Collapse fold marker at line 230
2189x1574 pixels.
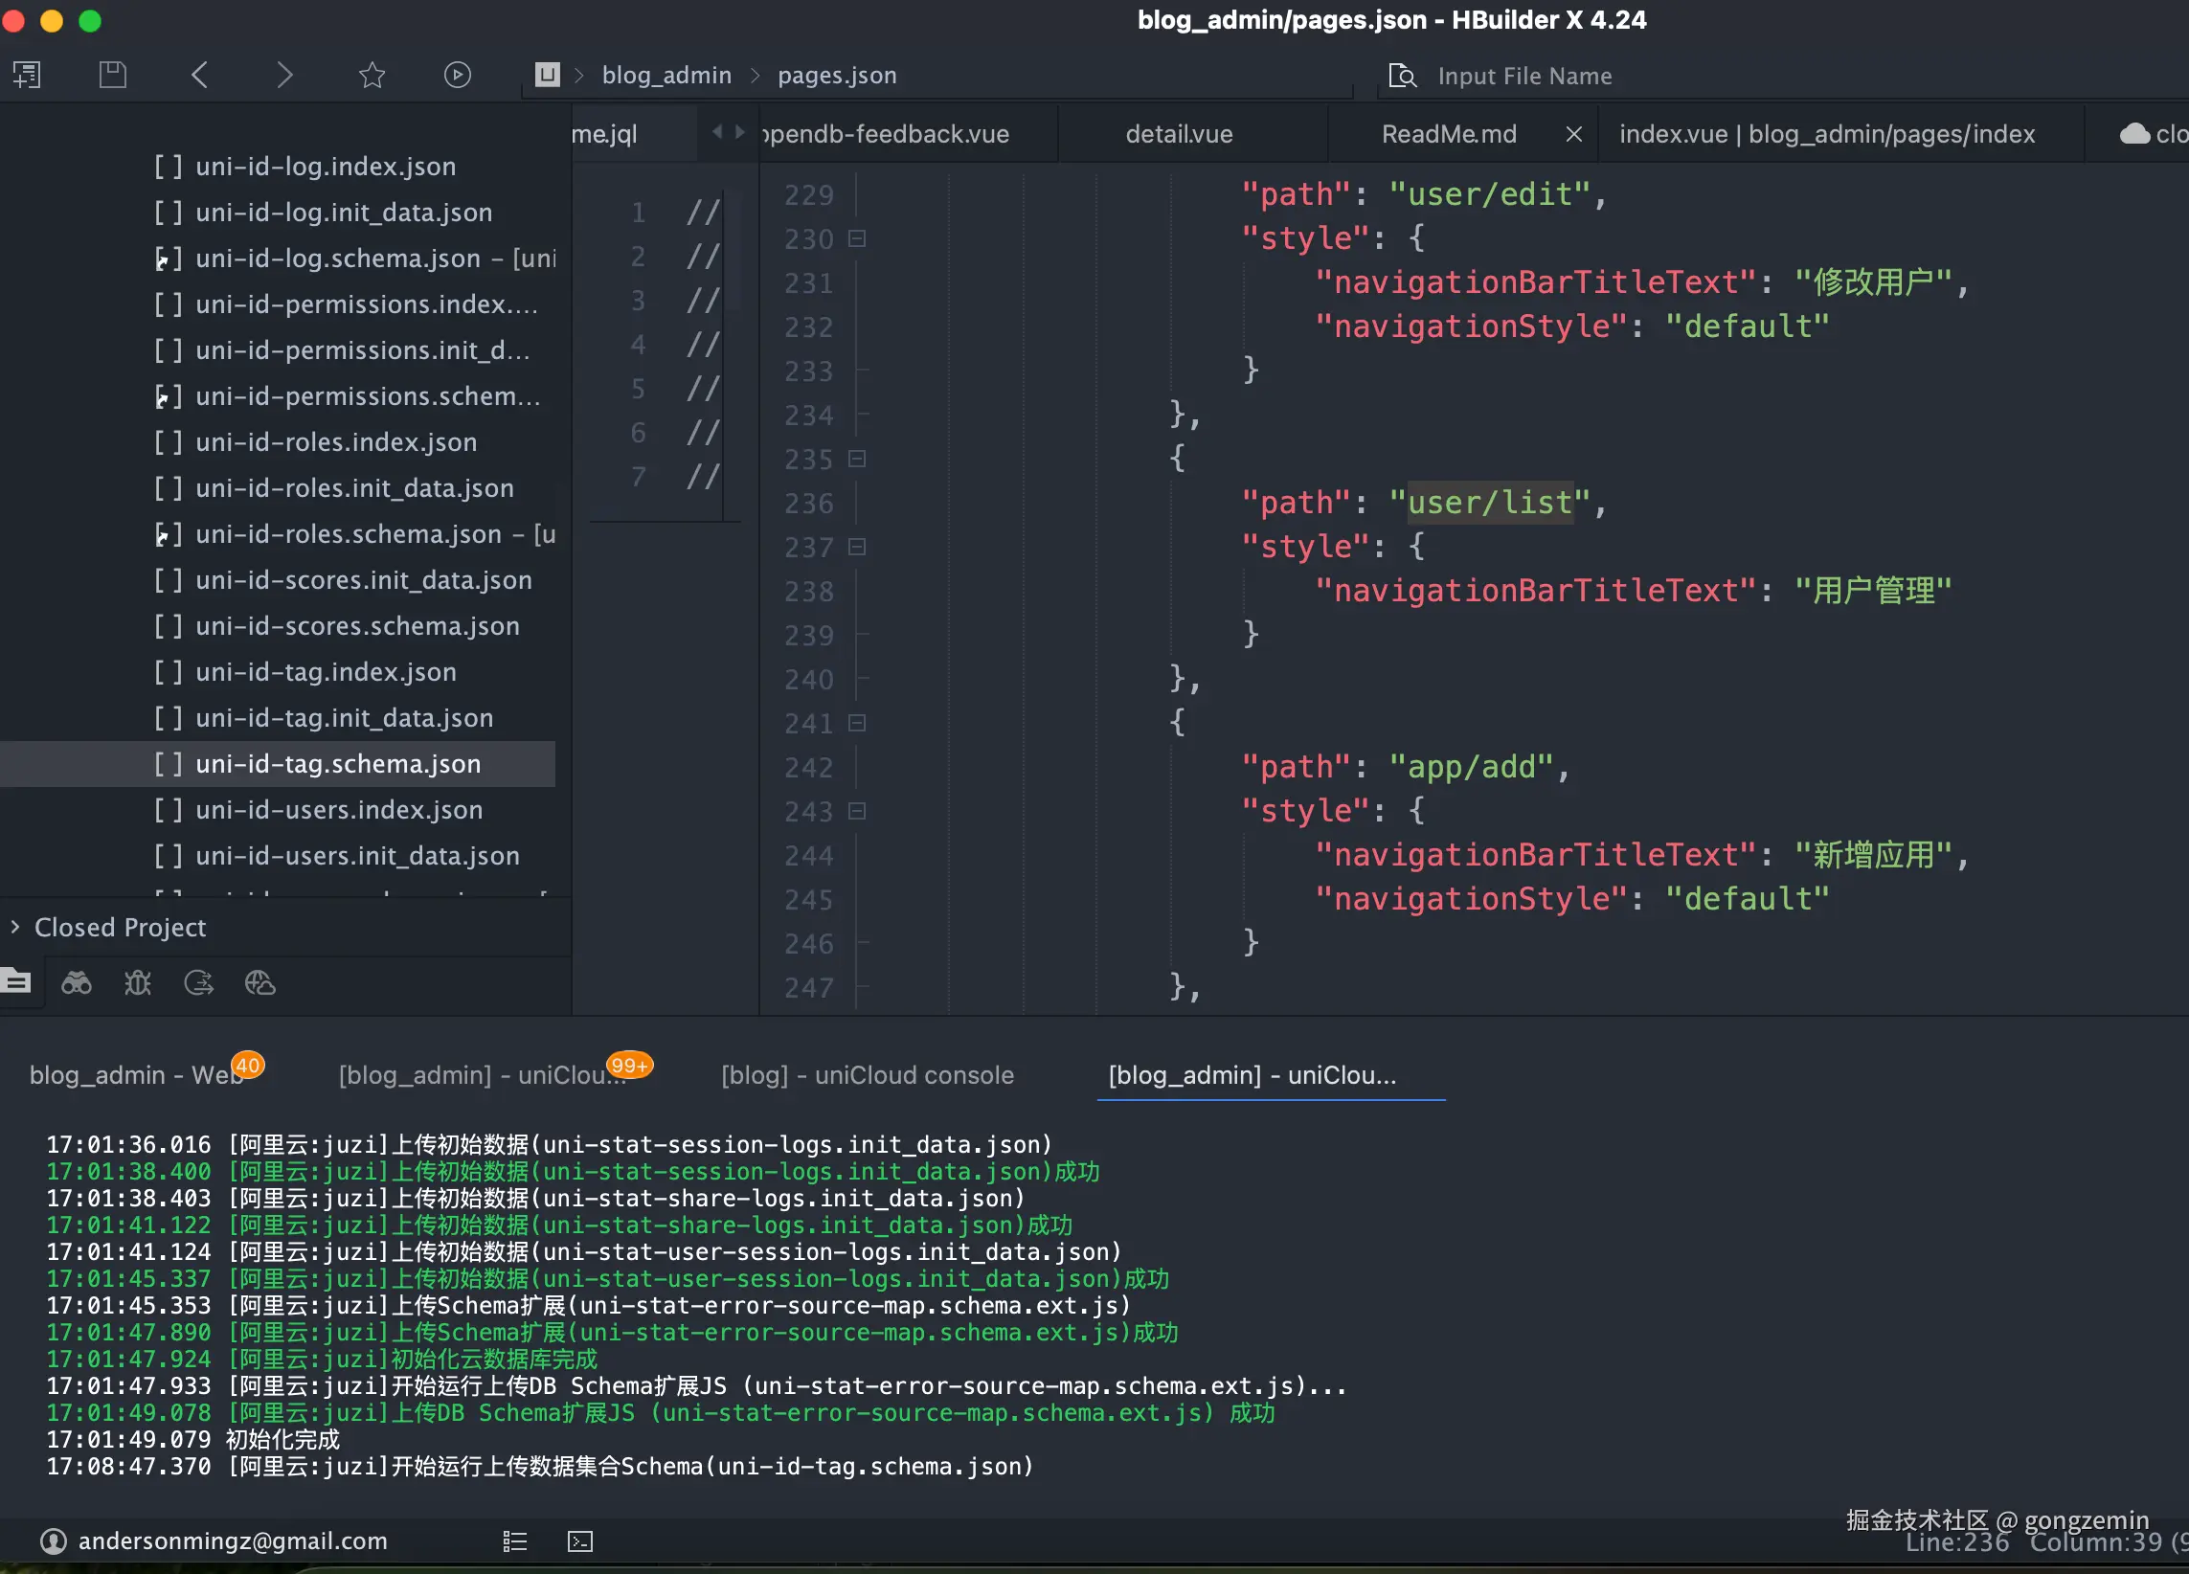pos(857,238)
